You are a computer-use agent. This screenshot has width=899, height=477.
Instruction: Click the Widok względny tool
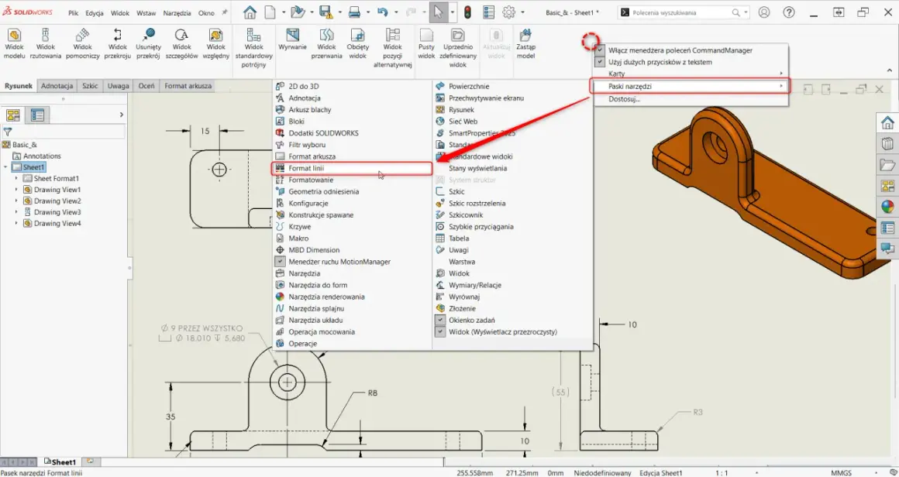tap(215, 43)
